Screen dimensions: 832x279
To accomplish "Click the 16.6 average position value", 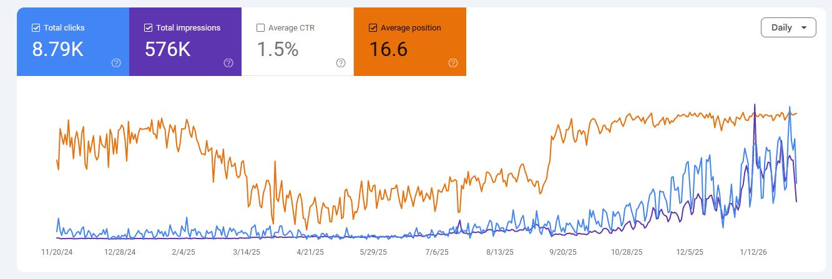I will click(388, 49).
